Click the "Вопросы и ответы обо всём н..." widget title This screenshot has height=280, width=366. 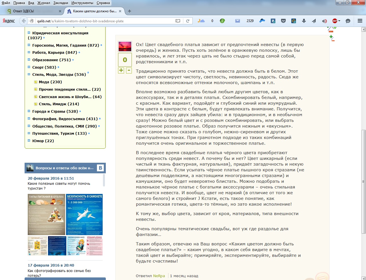pyautogui.click(x=65, y=168)
